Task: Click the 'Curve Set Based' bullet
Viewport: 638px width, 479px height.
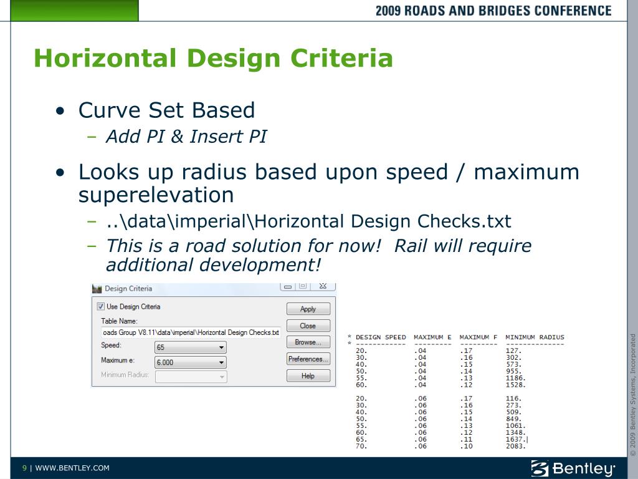Action: [166, 110]
